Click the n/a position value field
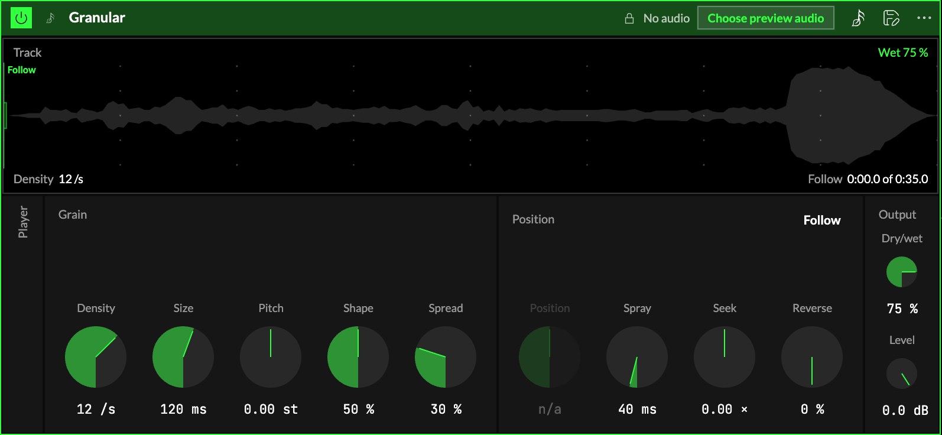 click(x=550, y=409)
